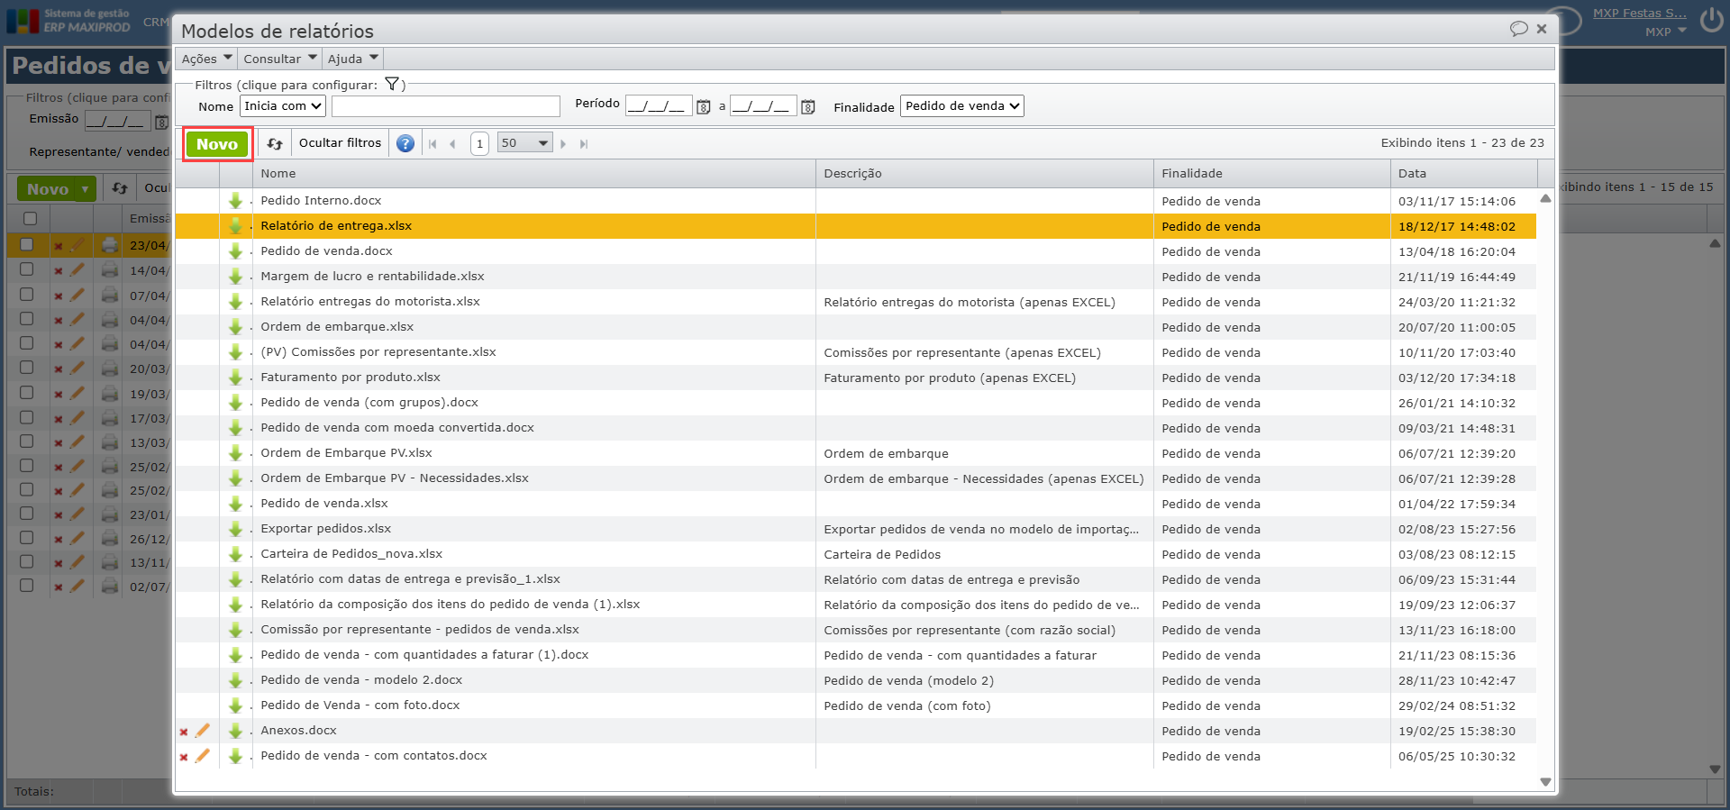Click the Ocultar filtros button
Viewport: 1730px width, 810px height.
coord(340,143)
